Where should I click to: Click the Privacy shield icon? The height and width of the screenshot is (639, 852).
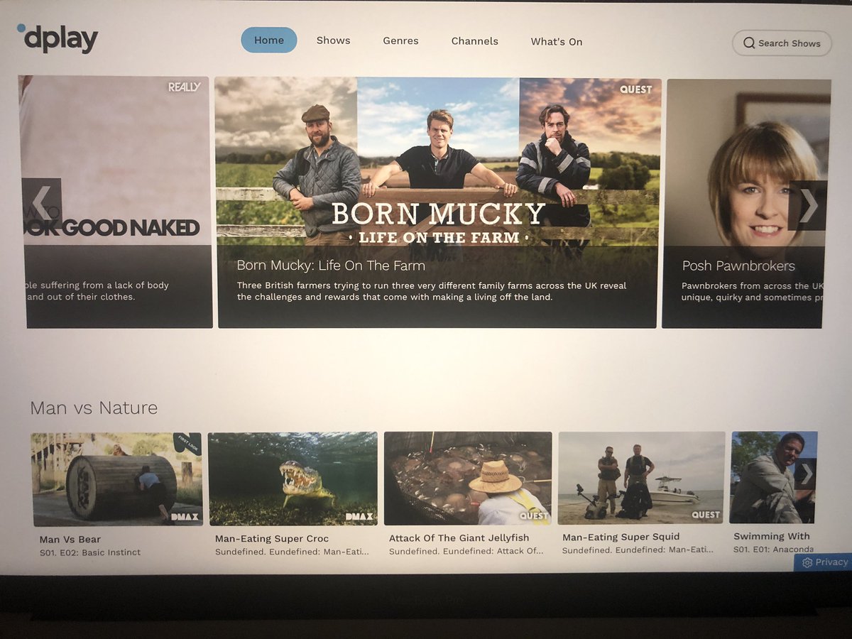(809, 562)
